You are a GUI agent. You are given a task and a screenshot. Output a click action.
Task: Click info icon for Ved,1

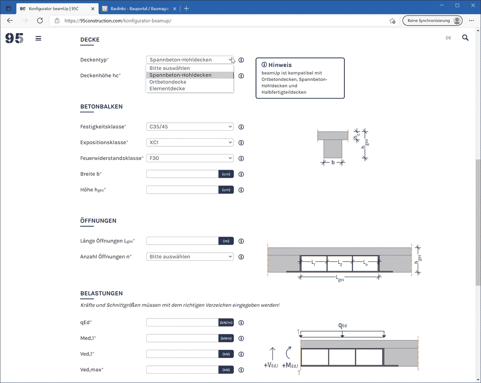241,354
